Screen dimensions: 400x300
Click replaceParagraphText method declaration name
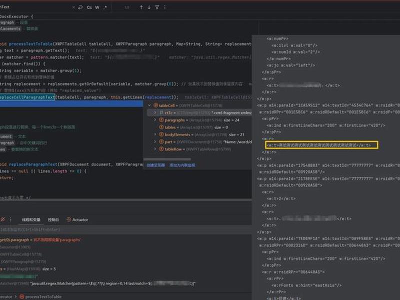click(x=33, y=164)
